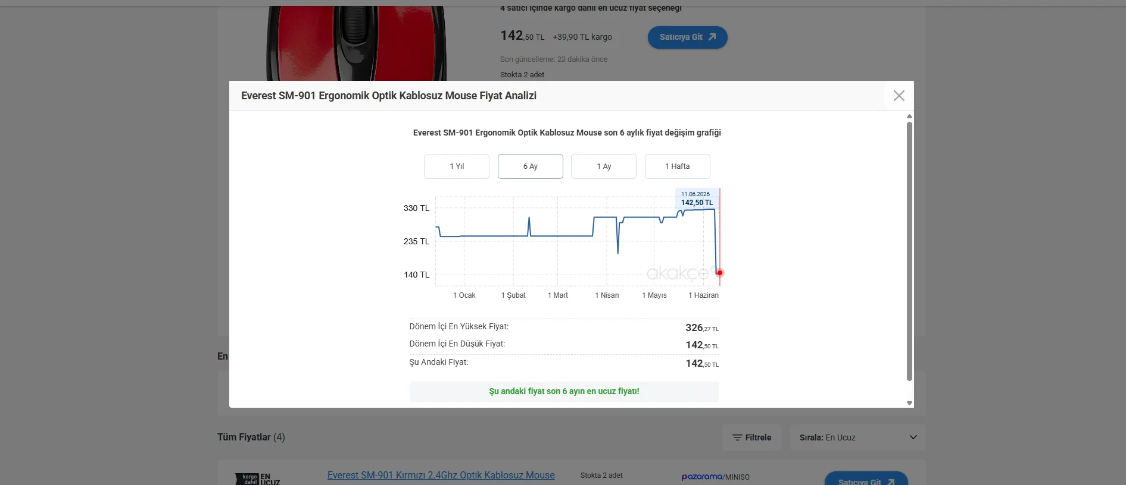Click the 1 Şubat axis label
Screen dimensions: 1126x485
point(513,295)
